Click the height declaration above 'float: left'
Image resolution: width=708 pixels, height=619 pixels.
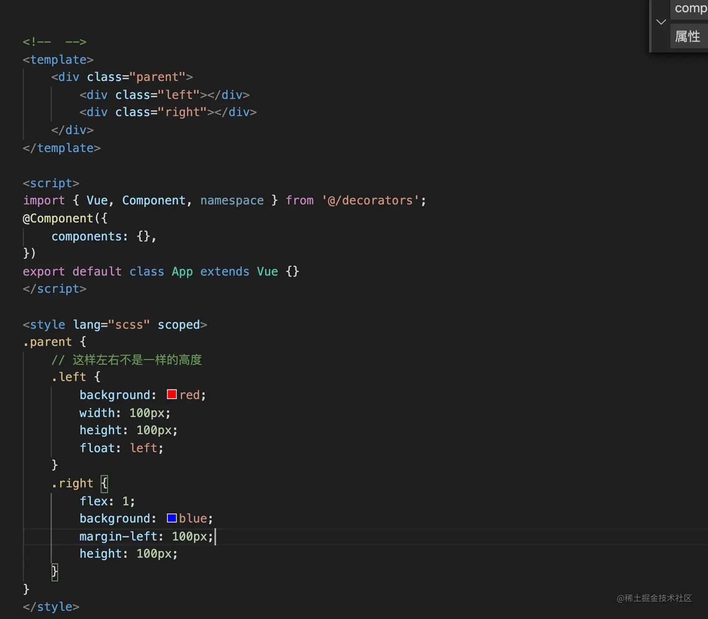click(129, 430)
